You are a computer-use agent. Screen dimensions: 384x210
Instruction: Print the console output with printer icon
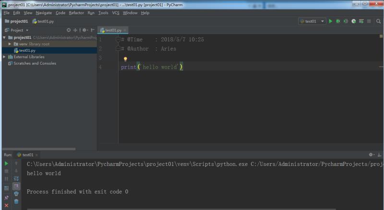tap(16, 194)
